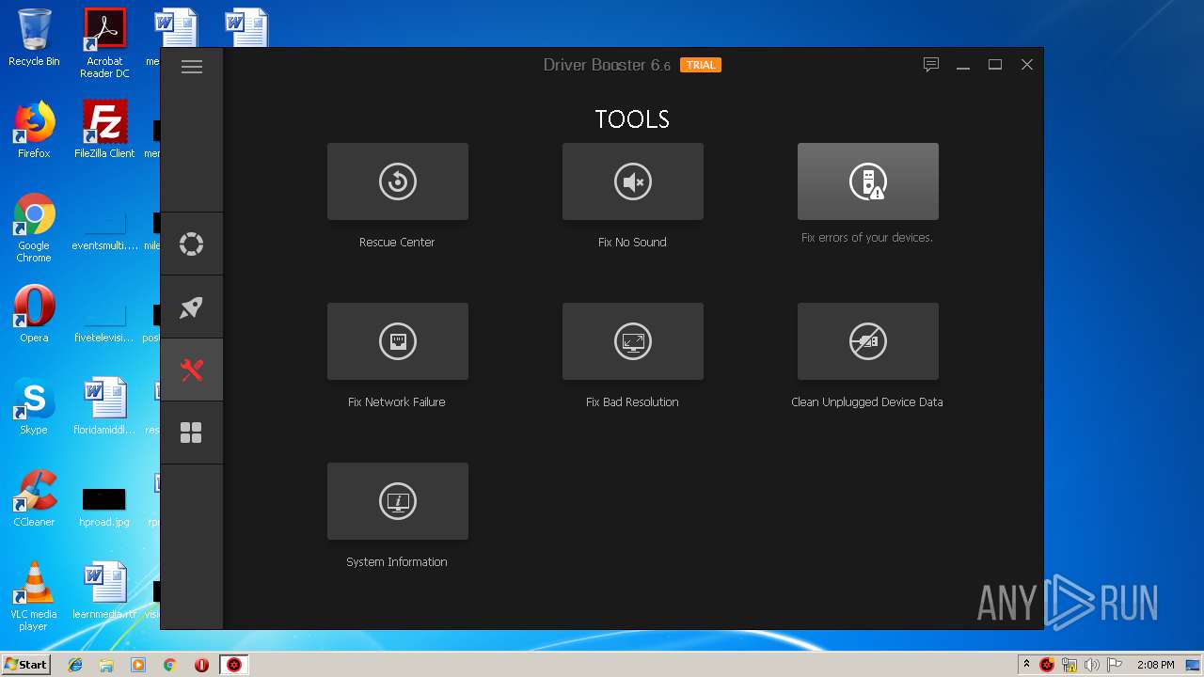Open the clock showing 2:08 PM
The image size is (1204, 677).
click(1155, 665)
